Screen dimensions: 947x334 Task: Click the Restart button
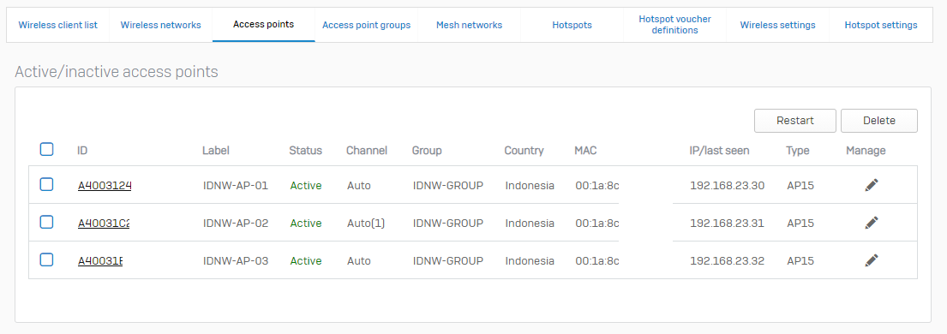pyautogui.click(x=794, y=121)
